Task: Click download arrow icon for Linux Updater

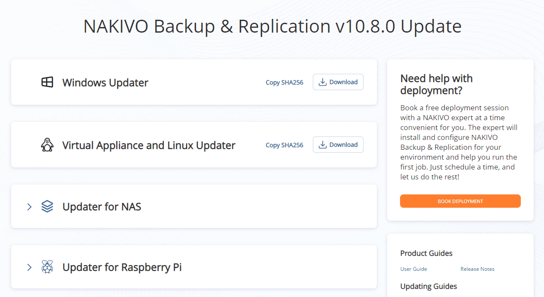Action: 323,145
